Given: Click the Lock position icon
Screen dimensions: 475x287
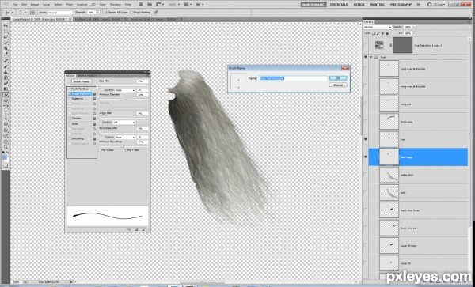Looking at the screenshot, I should pos(382,33).
